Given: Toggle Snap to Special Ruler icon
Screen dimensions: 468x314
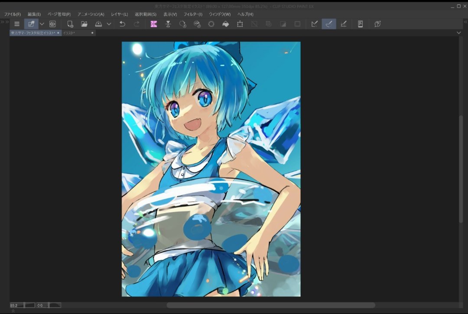Looking at the screenshot, I should [x=329, y=24].
